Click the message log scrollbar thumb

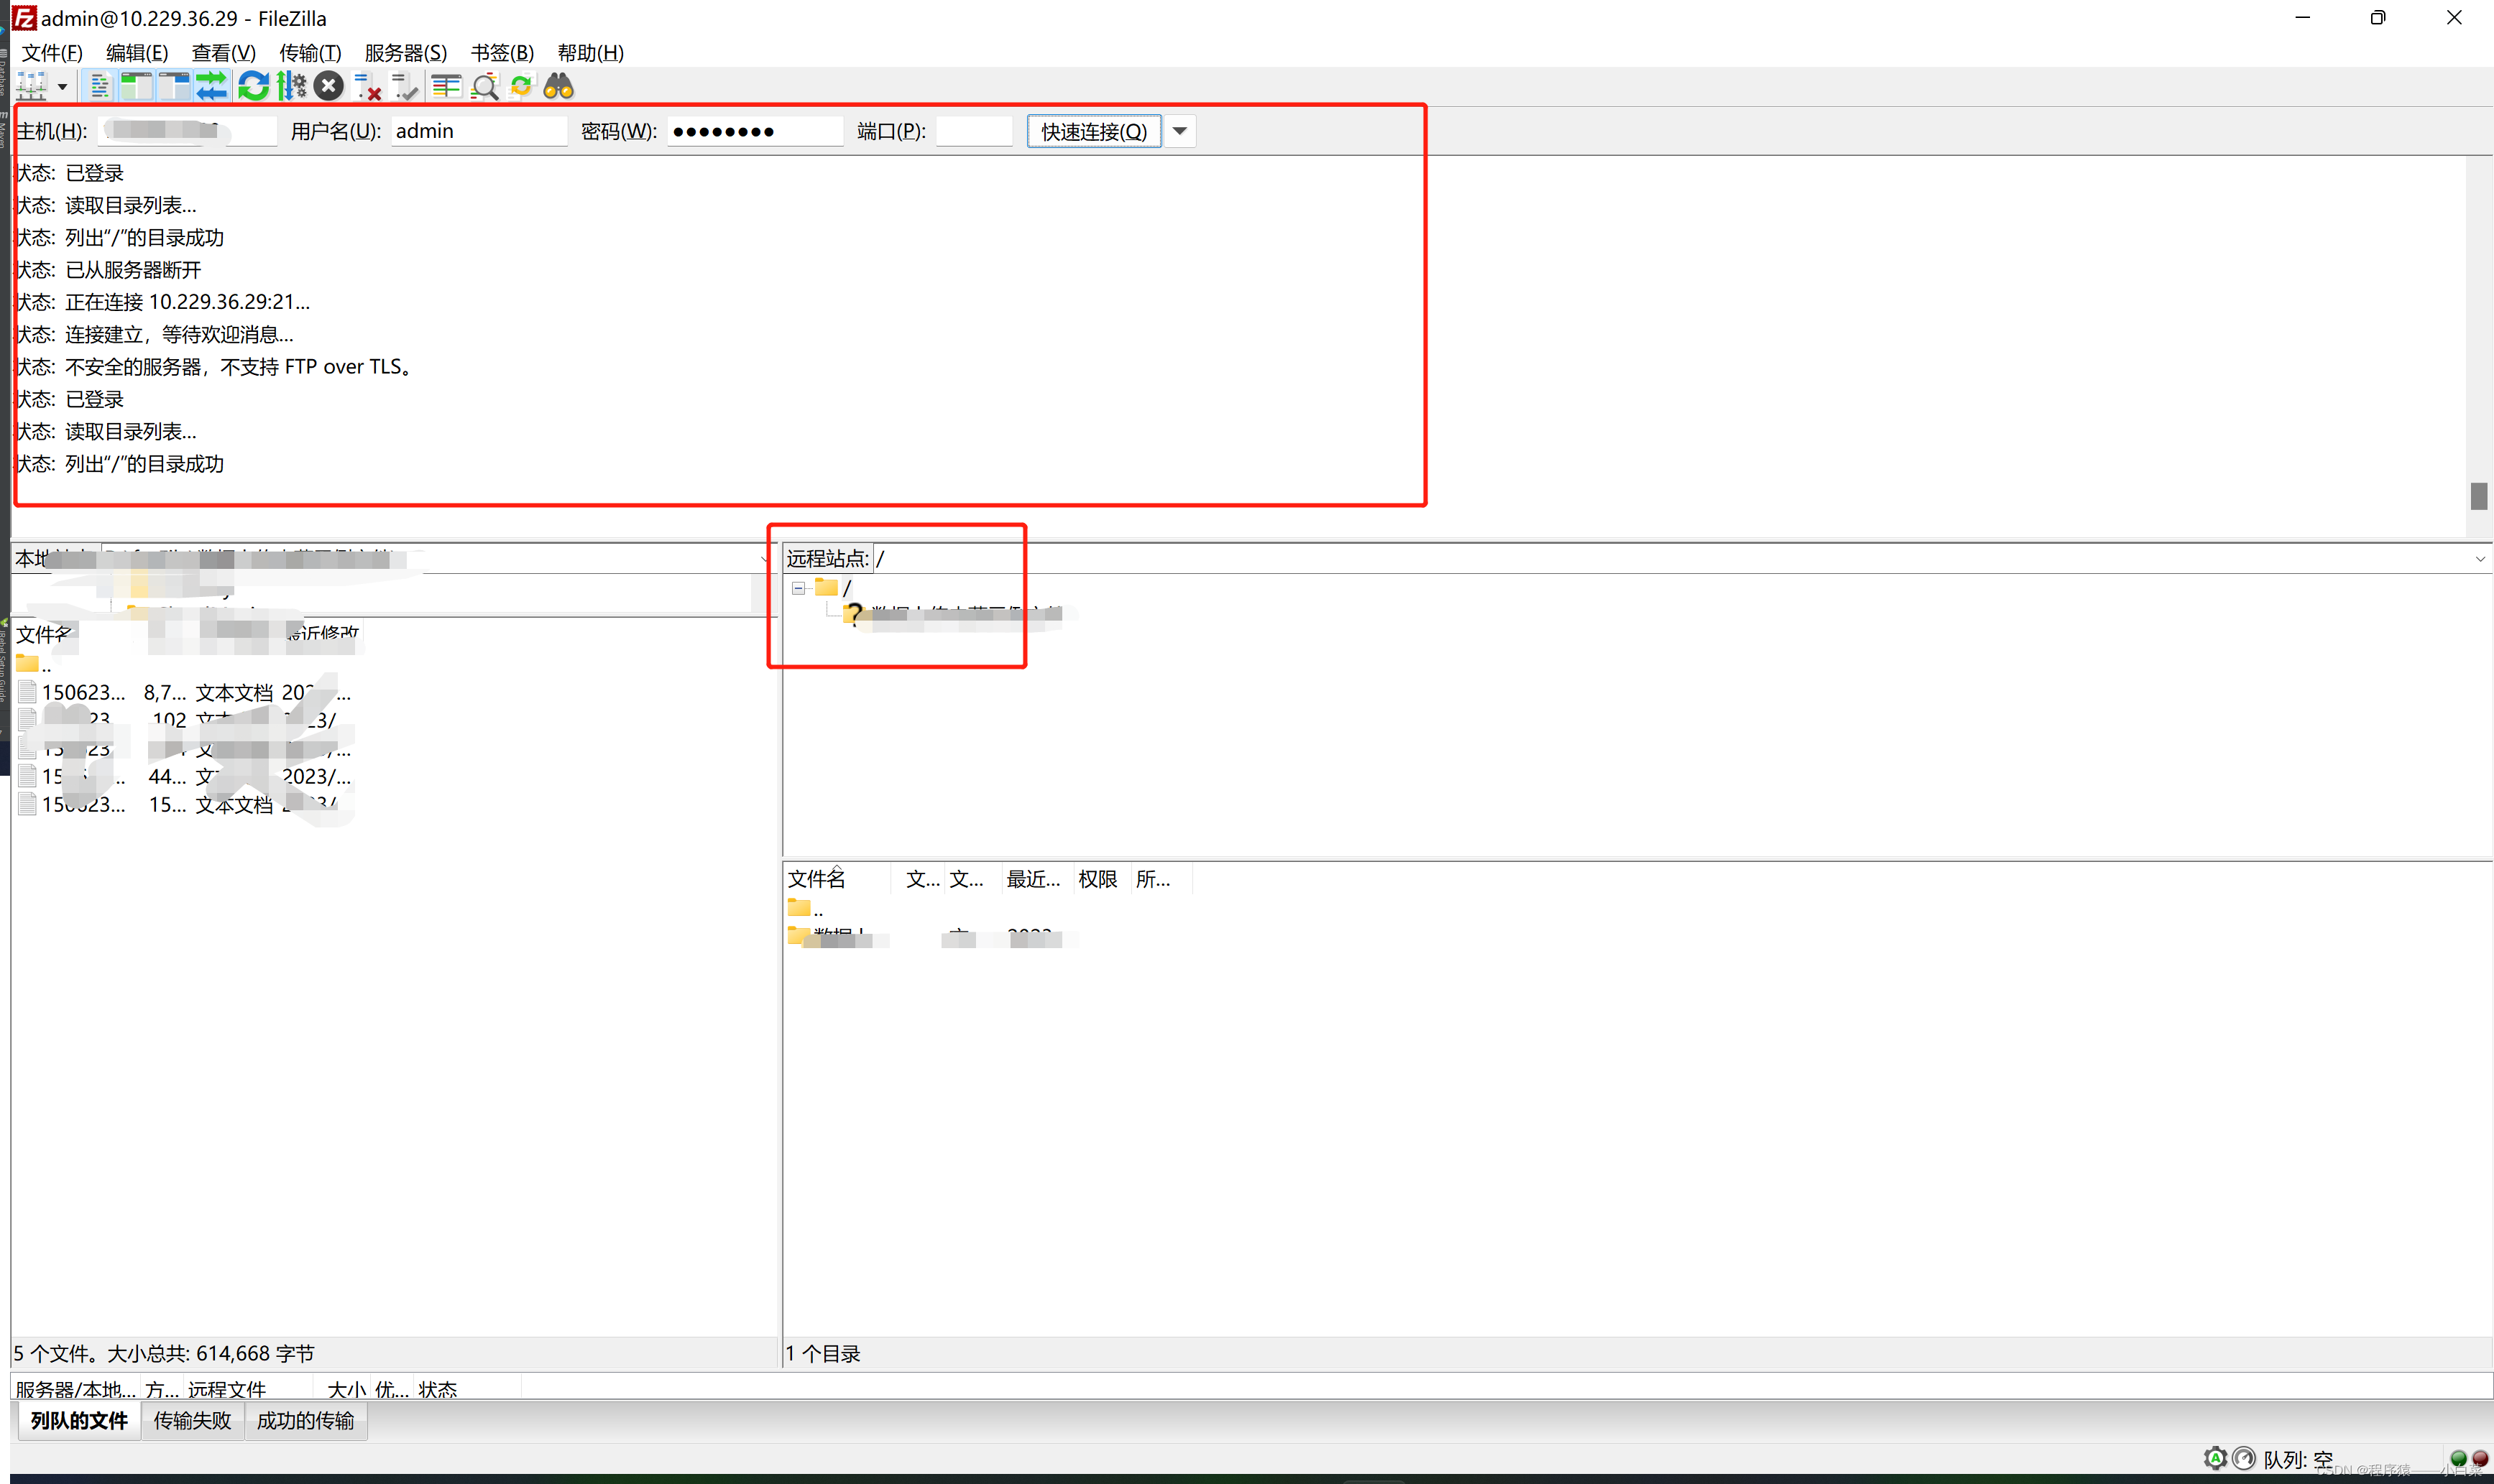pyautogui.click(x=2478, y=495)
